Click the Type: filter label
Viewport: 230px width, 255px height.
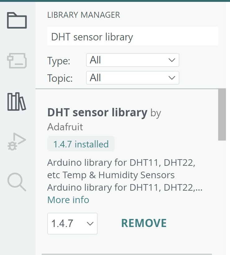click(59, 61)
